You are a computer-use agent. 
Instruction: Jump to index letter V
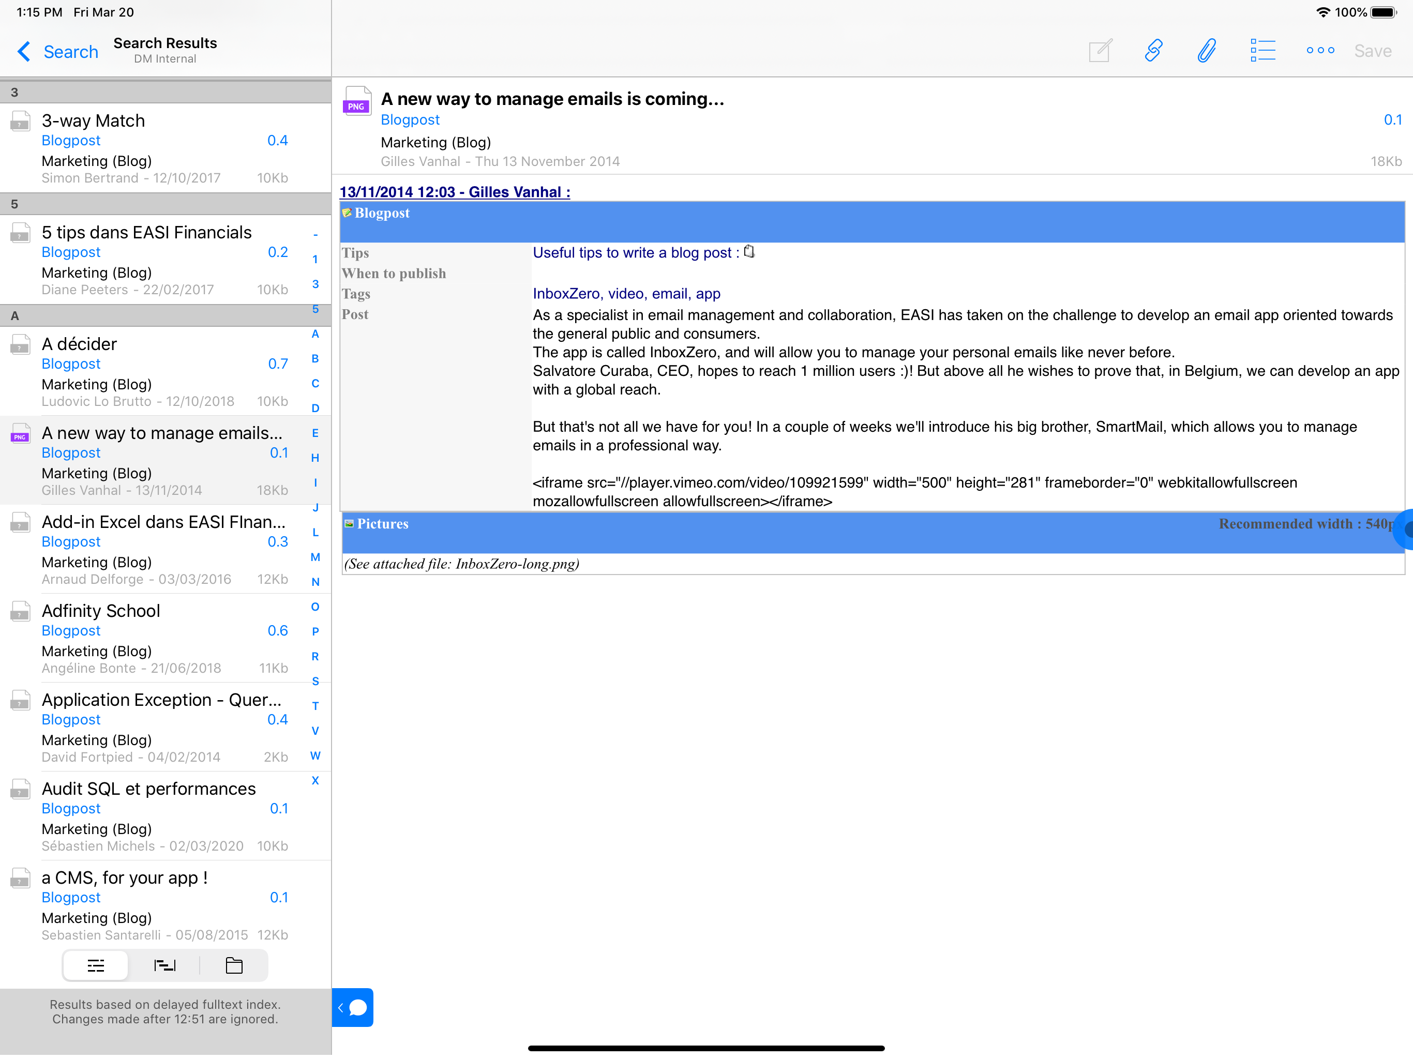tap(315, 731)
